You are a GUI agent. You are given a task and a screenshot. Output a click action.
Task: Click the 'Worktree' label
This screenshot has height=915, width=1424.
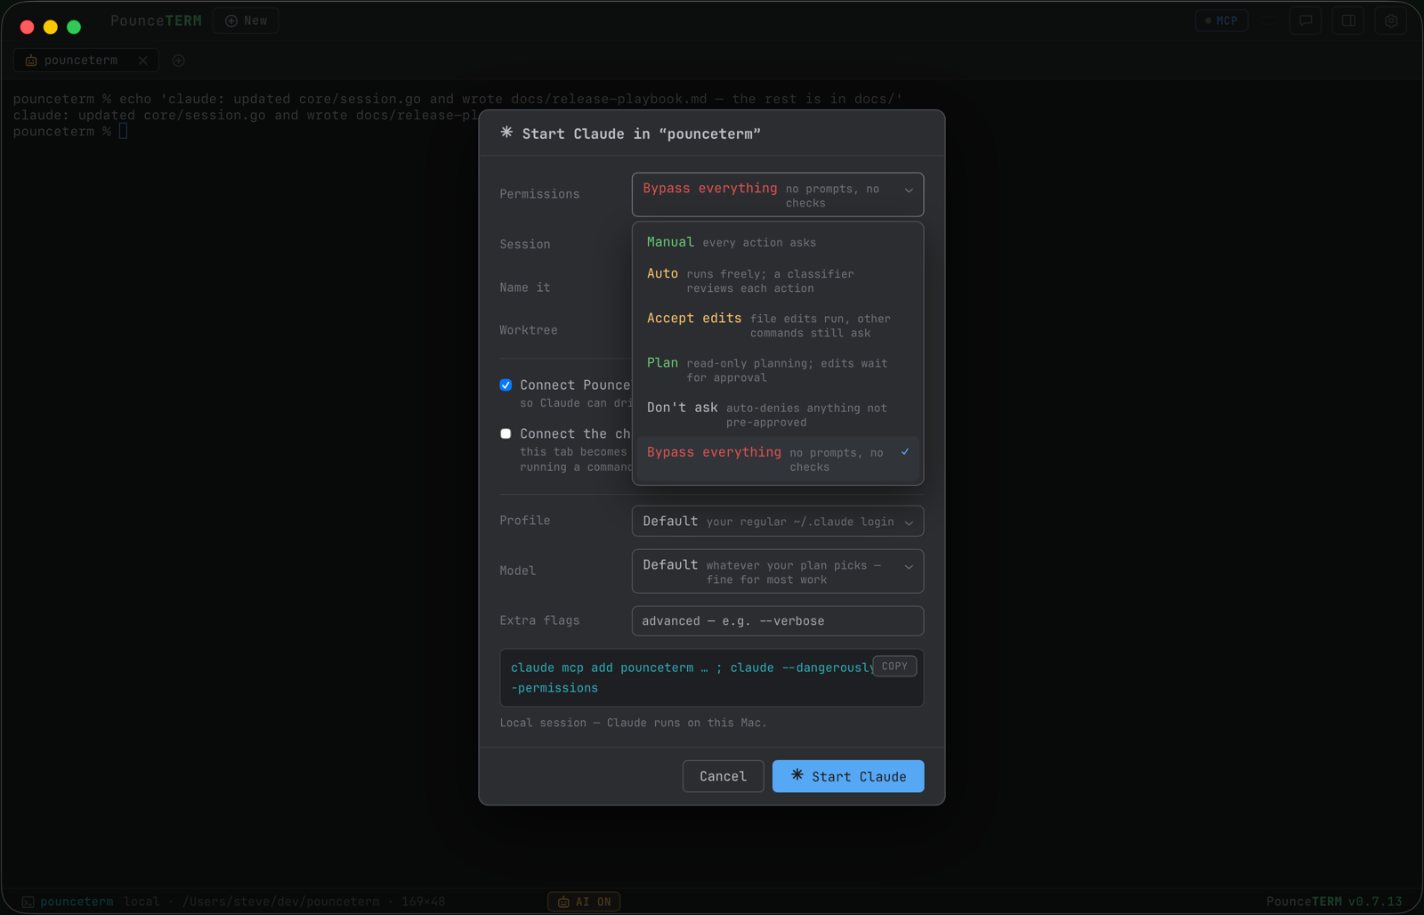(529, 330)
